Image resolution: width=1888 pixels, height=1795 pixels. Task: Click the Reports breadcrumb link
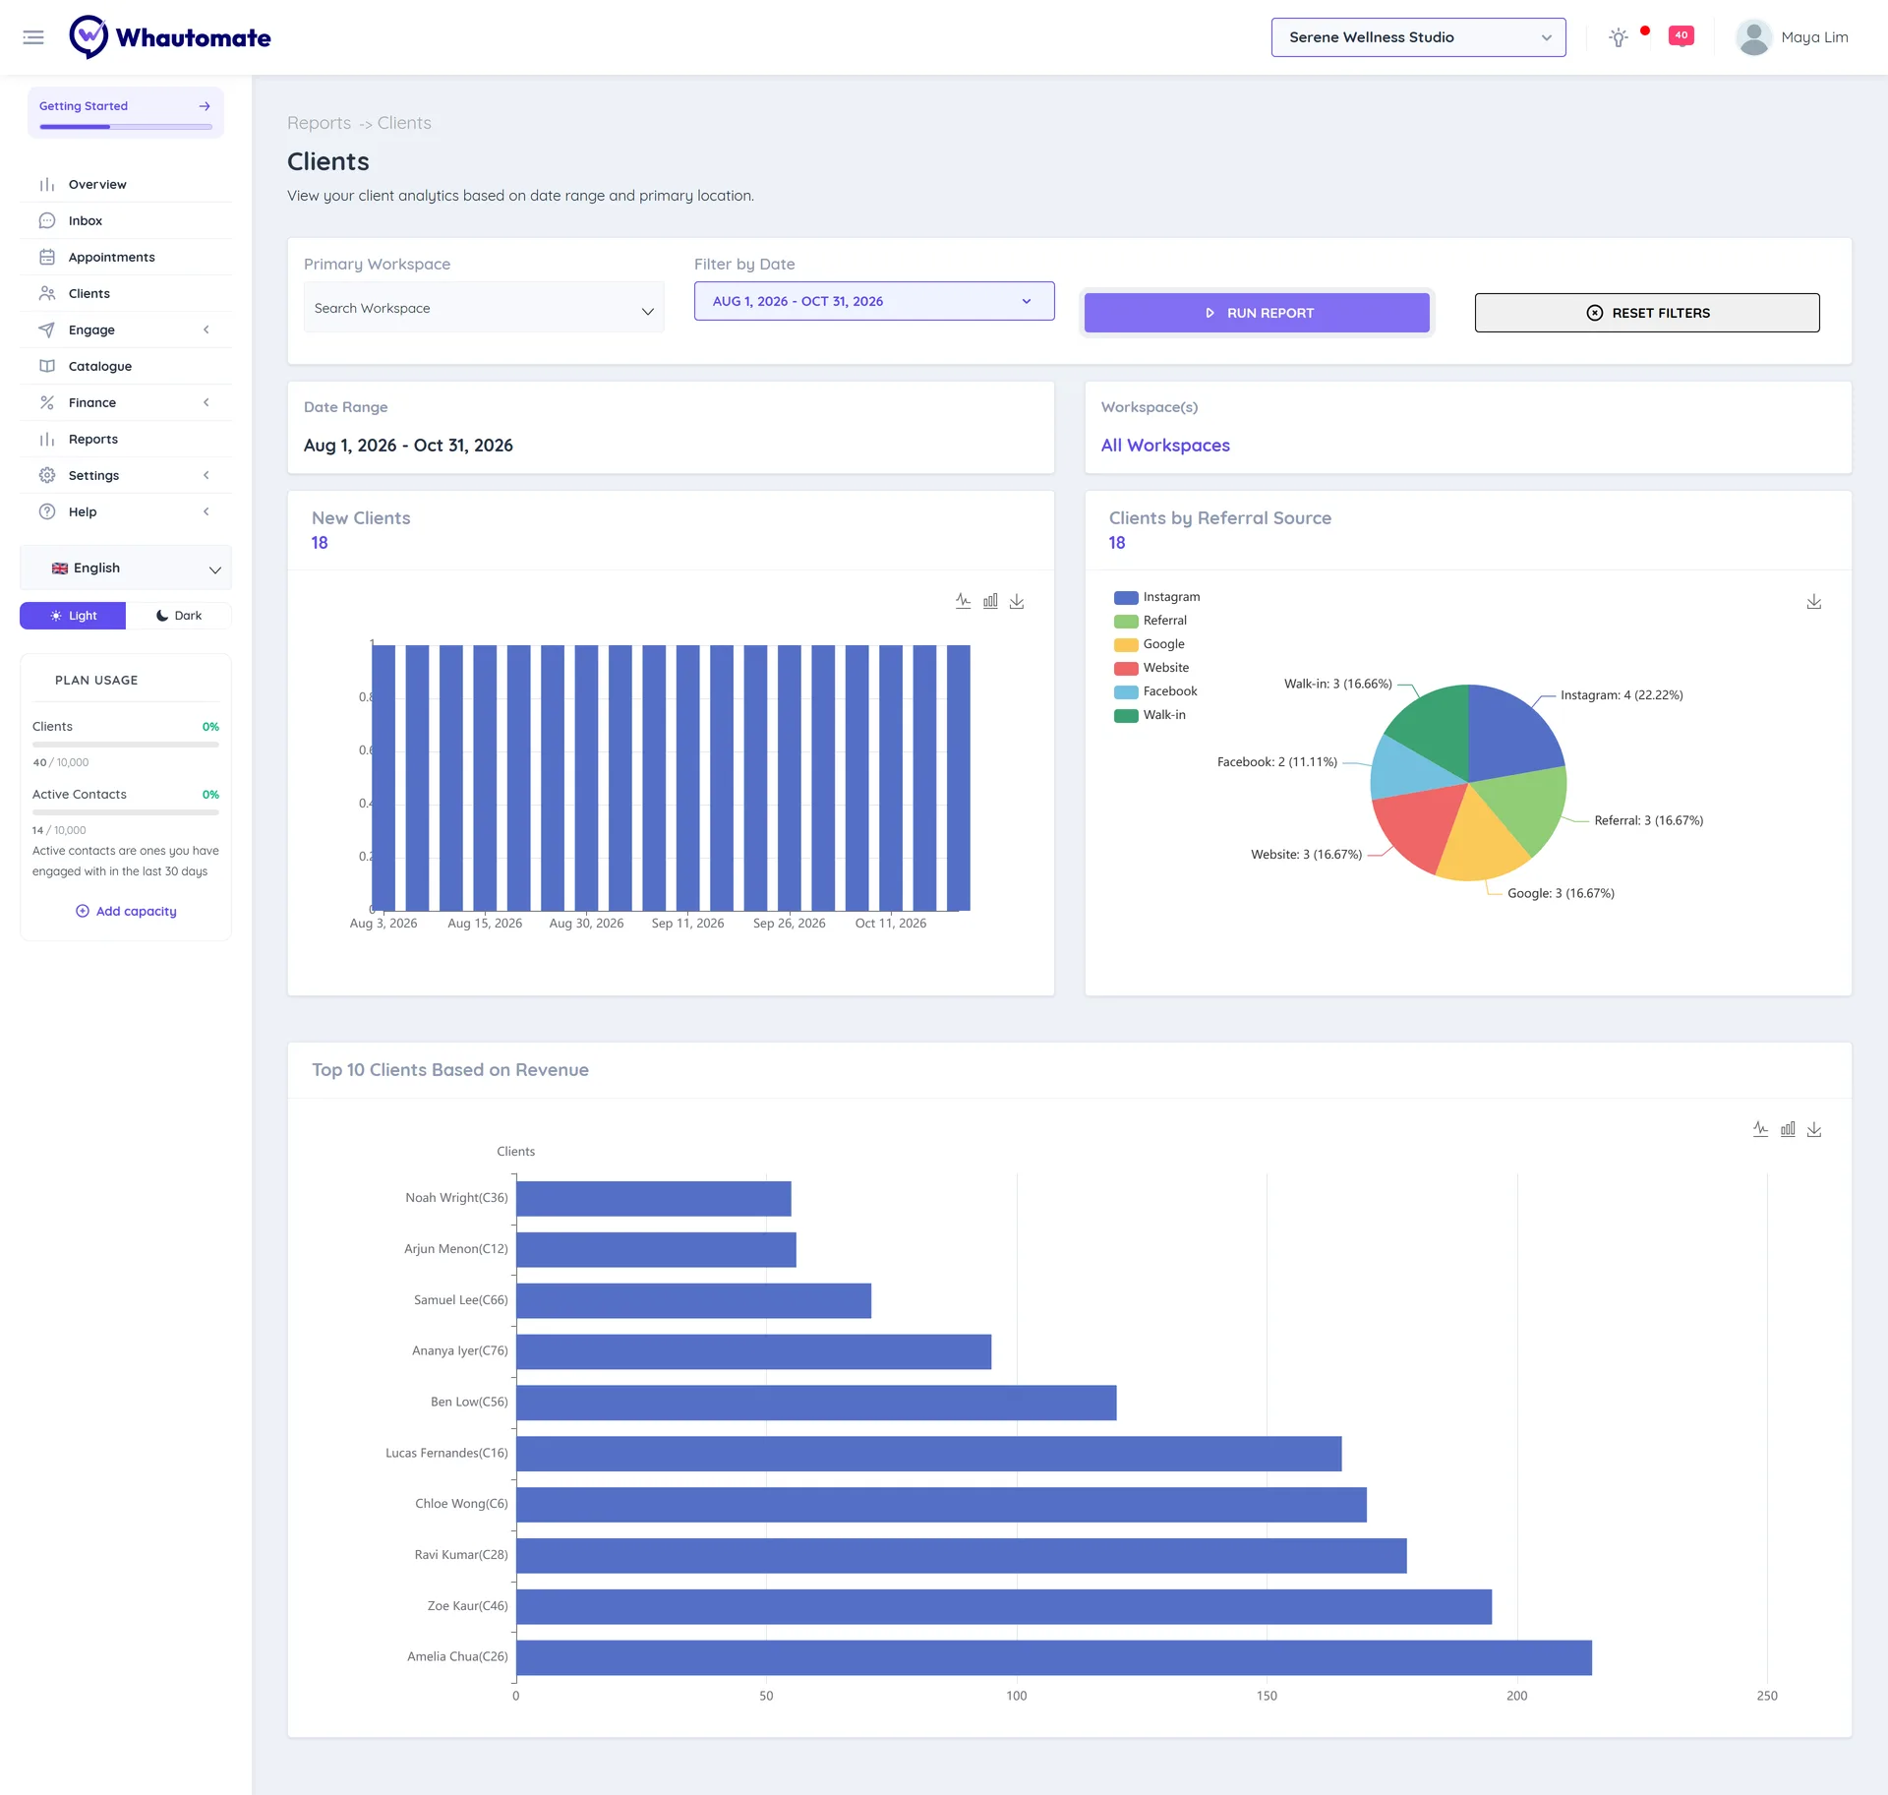319,123
